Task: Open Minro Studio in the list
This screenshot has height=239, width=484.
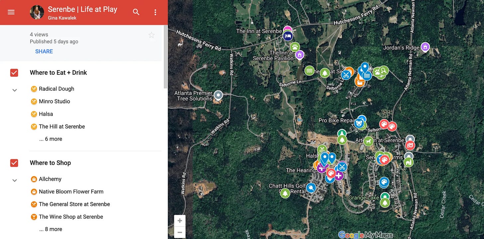Action: pos(55,101)
